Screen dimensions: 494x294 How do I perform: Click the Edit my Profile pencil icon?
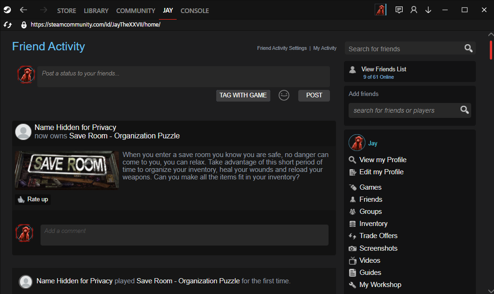(x=352, y=172)
